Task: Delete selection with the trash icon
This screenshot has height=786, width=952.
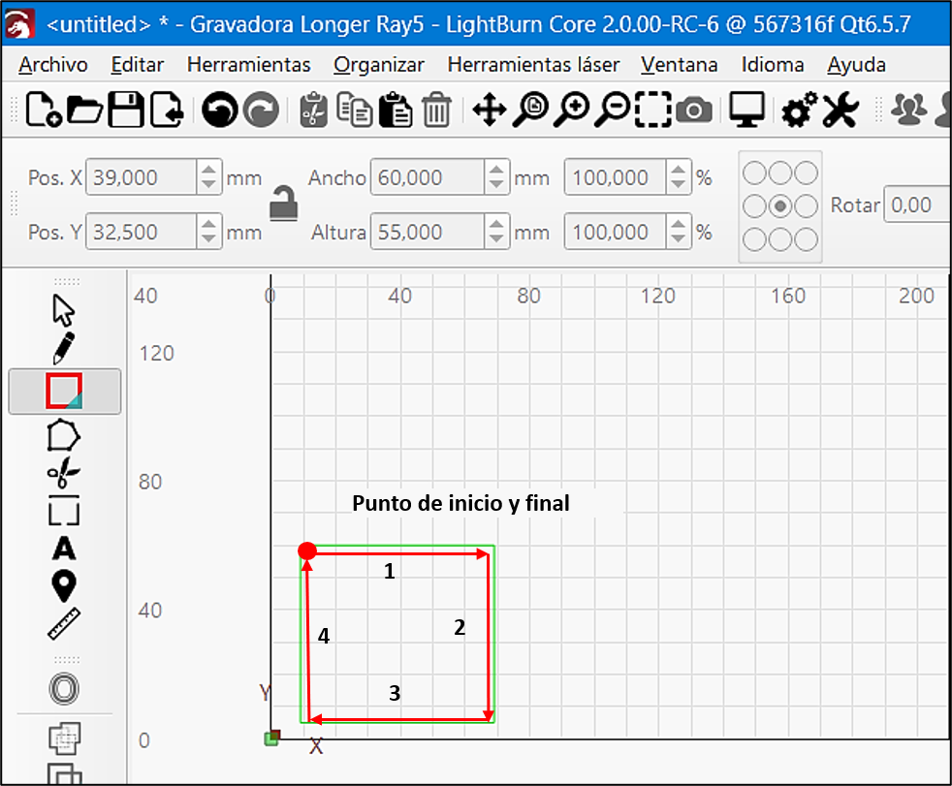Action: pyautogui.click(x=436, y=110)
